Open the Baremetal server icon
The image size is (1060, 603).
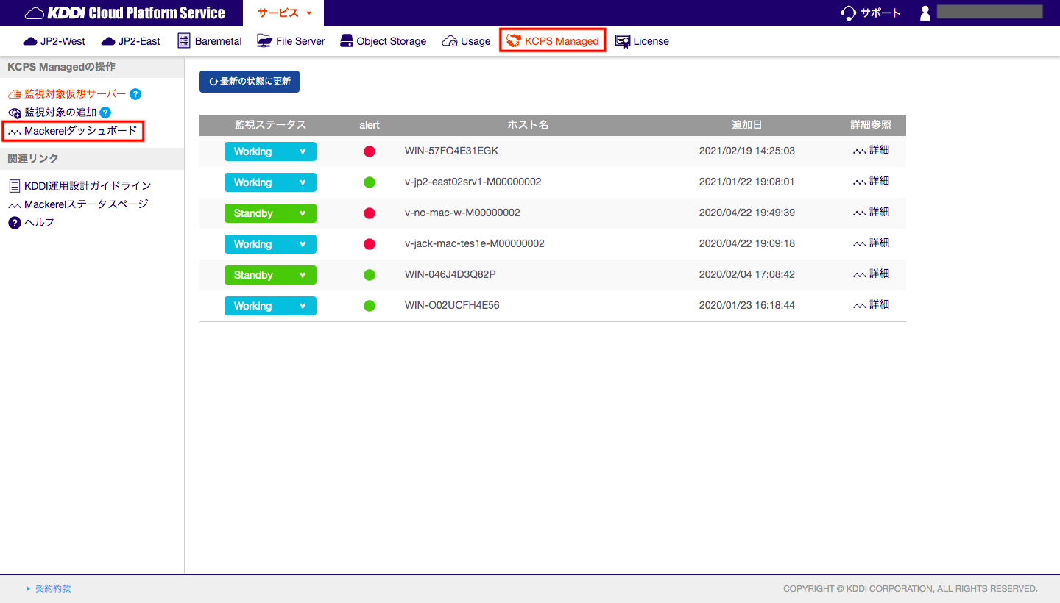click(x=184, y=40)
